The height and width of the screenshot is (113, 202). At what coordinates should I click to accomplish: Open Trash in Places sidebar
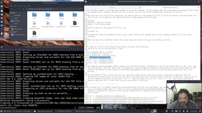[16, 24]
